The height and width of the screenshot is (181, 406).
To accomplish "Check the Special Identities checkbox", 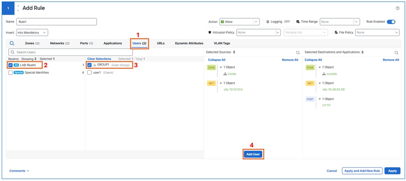I will pos(10,73).
